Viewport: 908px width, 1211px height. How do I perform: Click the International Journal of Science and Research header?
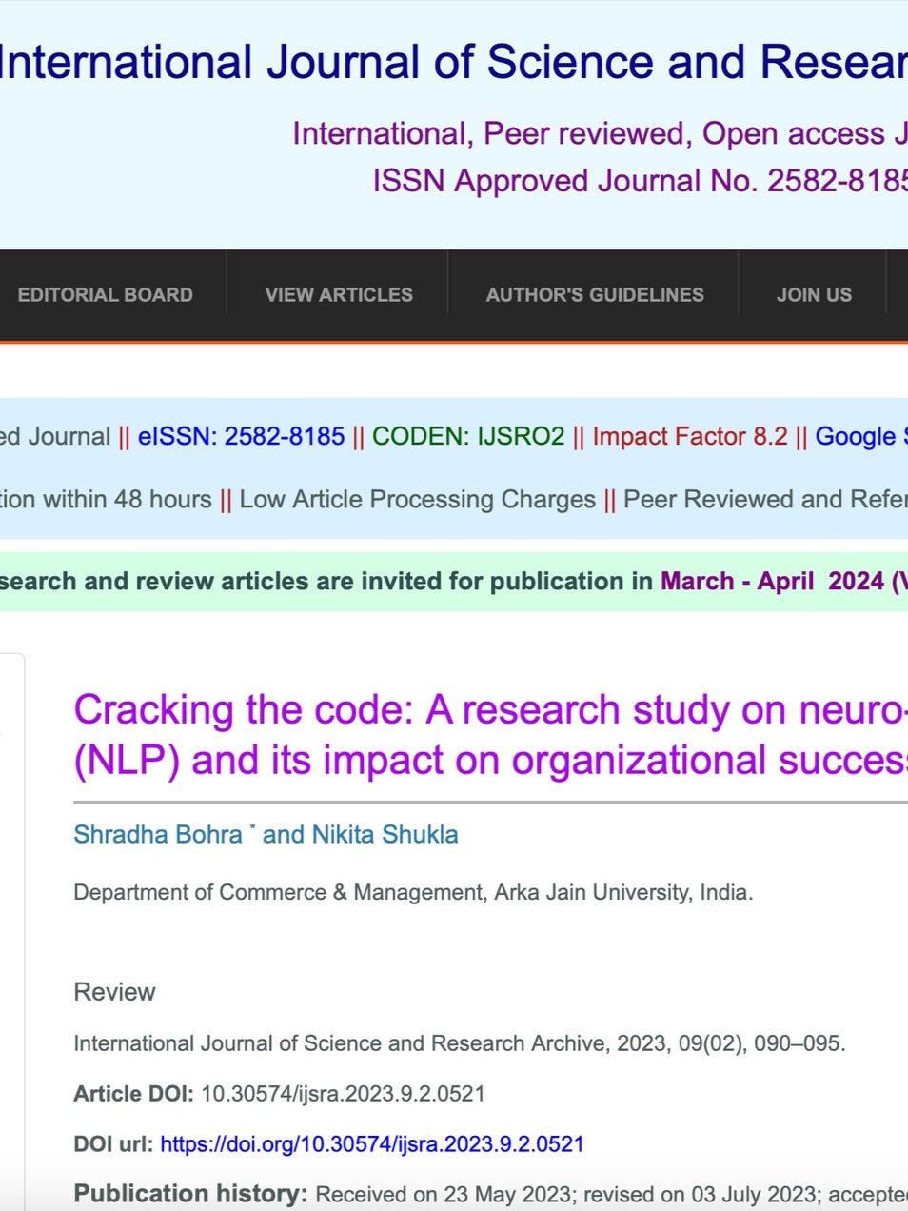point(447,61)
